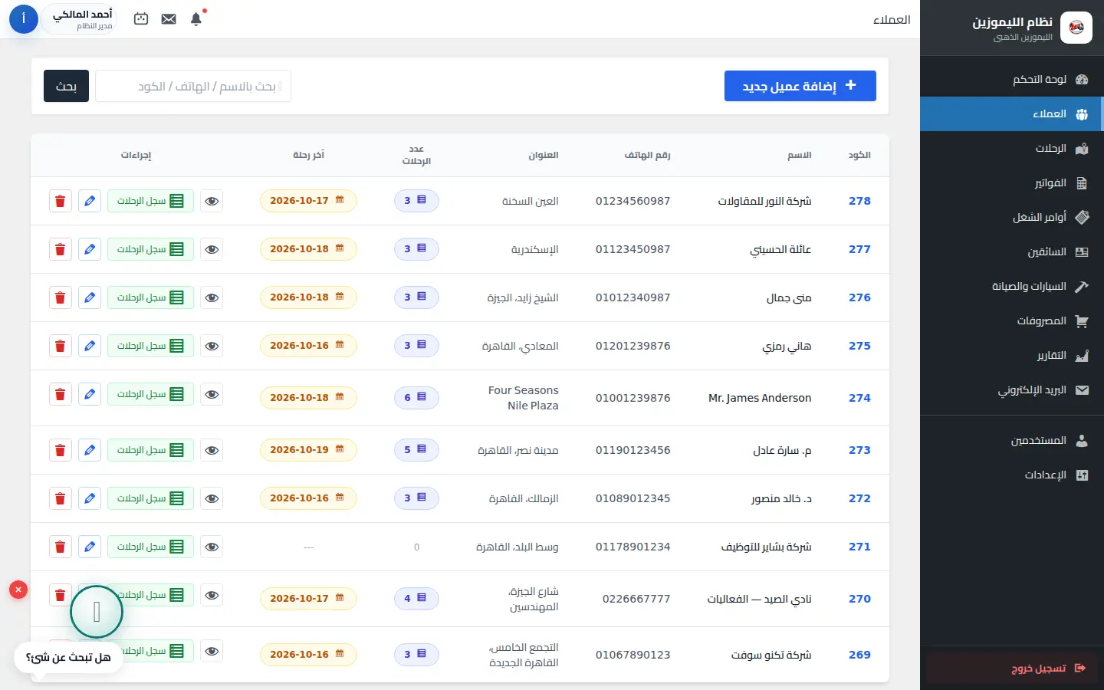1104x690 pixels.
Task: Show شركة بشاير للتوظيف details eye icon
Action: [x=212, y=547]
